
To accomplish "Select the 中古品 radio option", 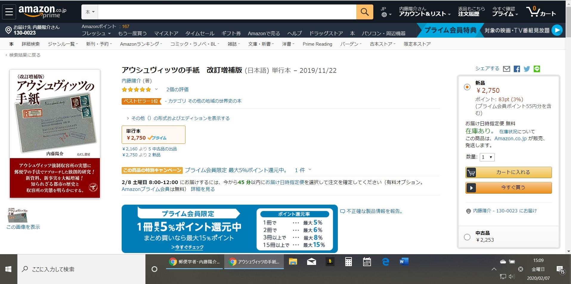I will [x=467, y=237].
